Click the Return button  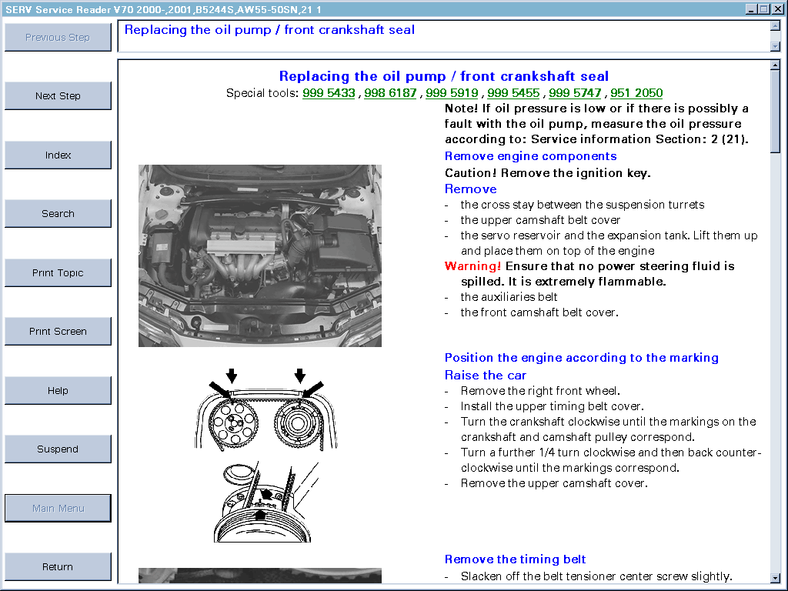[x=58, y=566]
